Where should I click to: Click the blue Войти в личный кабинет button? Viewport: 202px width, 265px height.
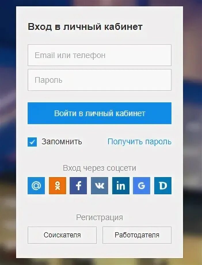(100, 113)
